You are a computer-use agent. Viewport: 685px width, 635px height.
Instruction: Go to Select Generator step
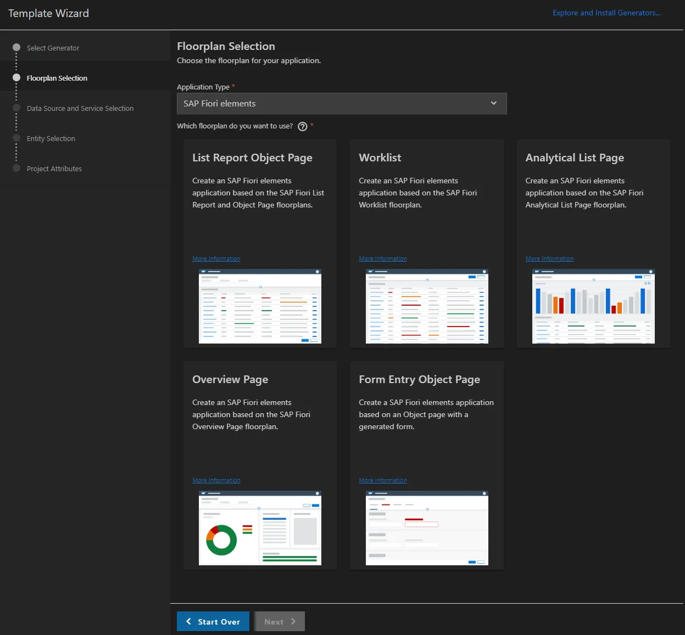(x=53, y=48)
